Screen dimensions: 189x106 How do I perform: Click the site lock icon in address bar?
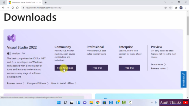pos(23,8)
